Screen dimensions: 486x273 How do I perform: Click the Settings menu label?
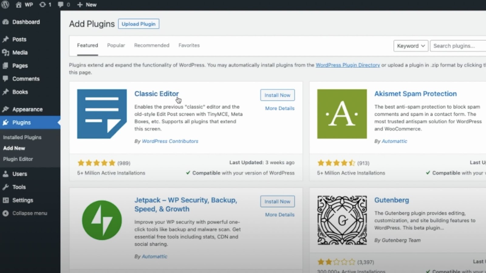coord(23,200)
